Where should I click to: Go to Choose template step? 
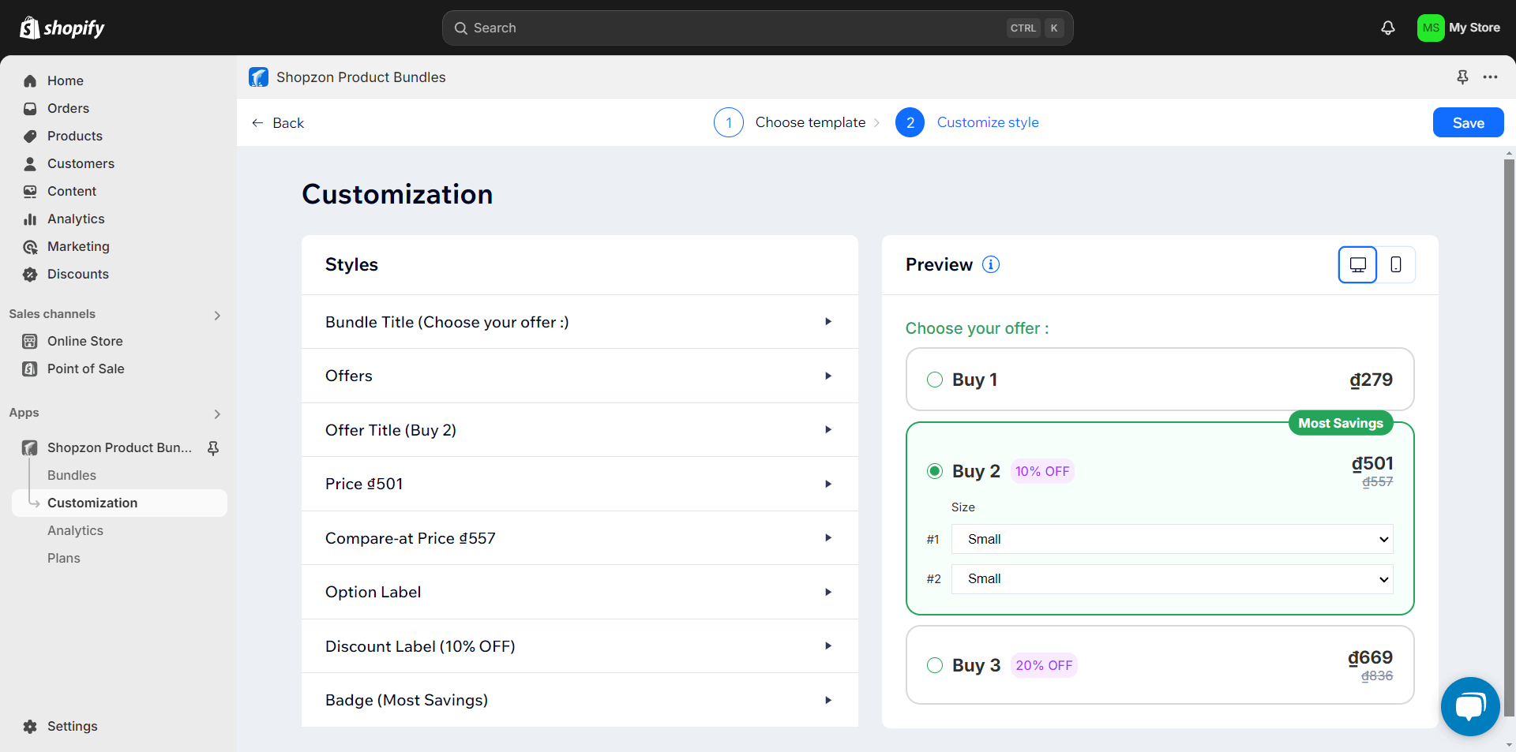pyautogui.click(x=790, y=122)
